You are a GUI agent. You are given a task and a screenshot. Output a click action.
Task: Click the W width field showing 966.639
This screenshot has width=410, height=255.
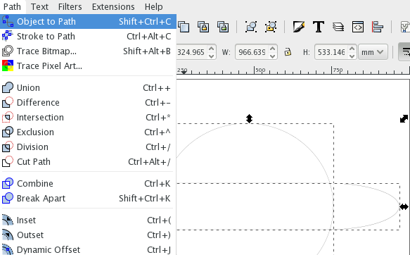click(x=252, y=52)
